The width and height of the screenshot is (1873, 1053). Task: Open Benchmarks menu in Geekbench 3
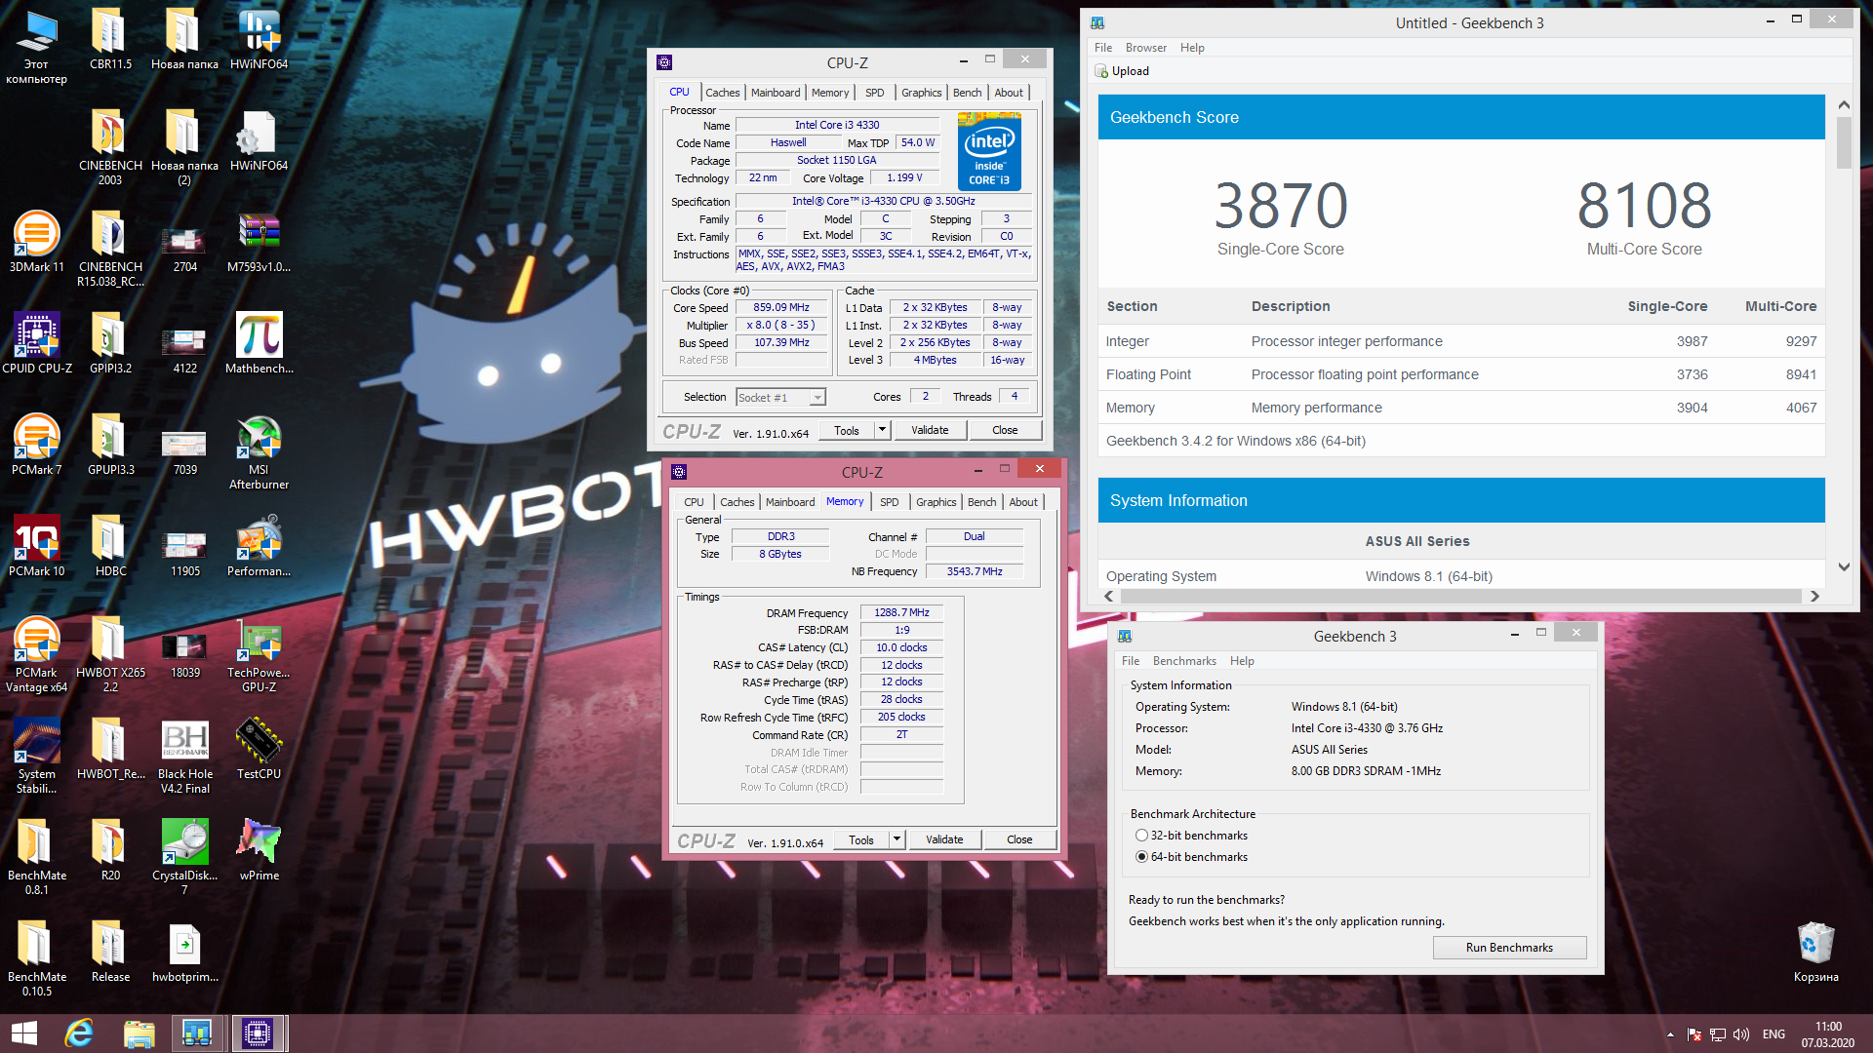pos(1184,661)
